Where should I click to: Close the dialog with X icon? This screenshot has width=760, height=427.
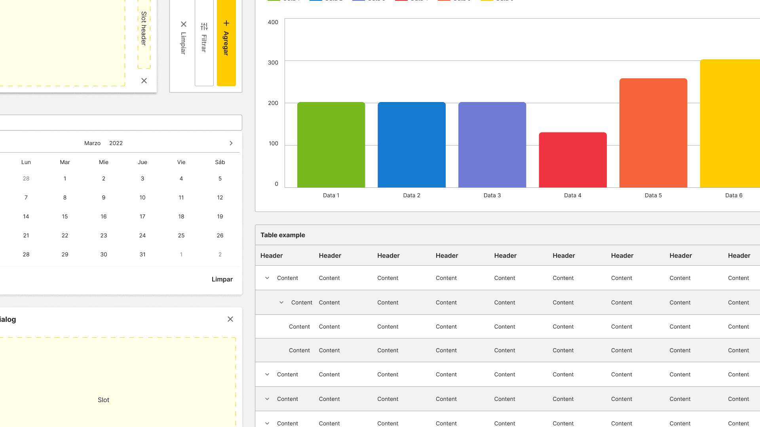point(230,319)
